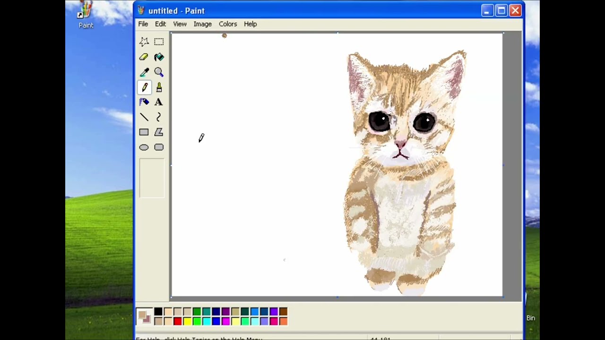The width and height of the screenshot is (605, 340).
Task: Select the Rectangle shape tool
Action: 144,132
